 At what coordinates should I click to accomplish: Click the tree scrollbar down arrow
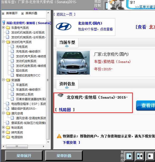[x=48, y=142]
